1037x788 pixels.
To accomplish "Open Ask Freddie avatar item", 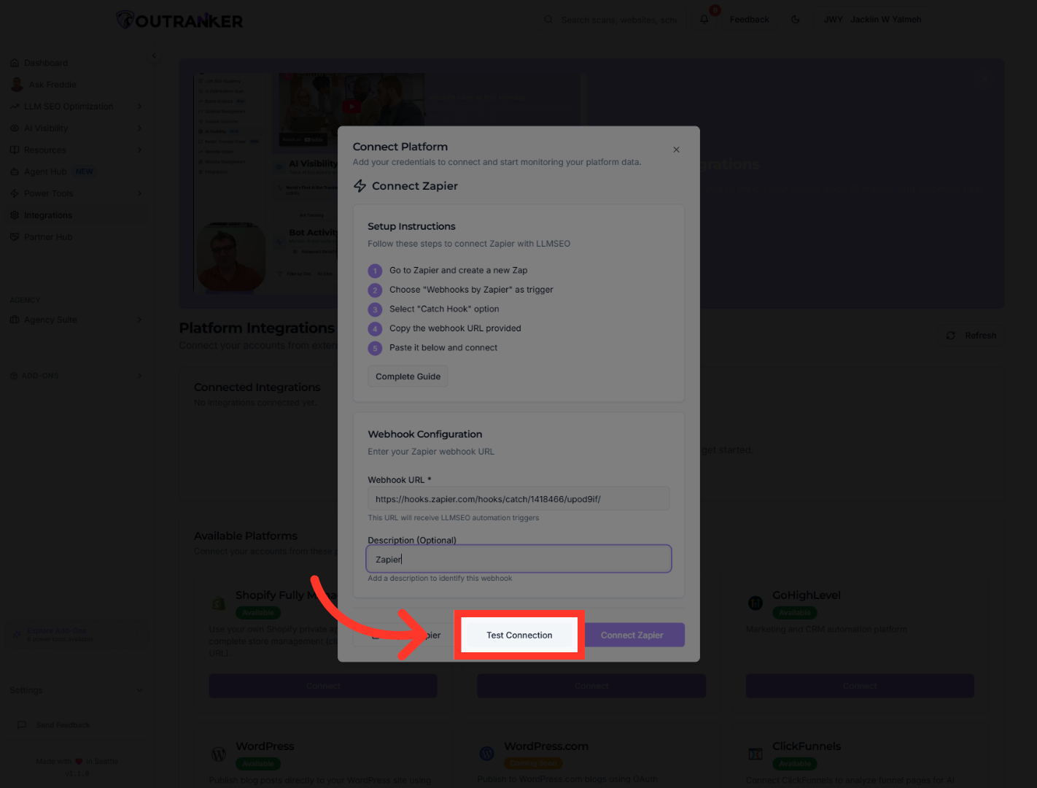I will coord(17,85).
